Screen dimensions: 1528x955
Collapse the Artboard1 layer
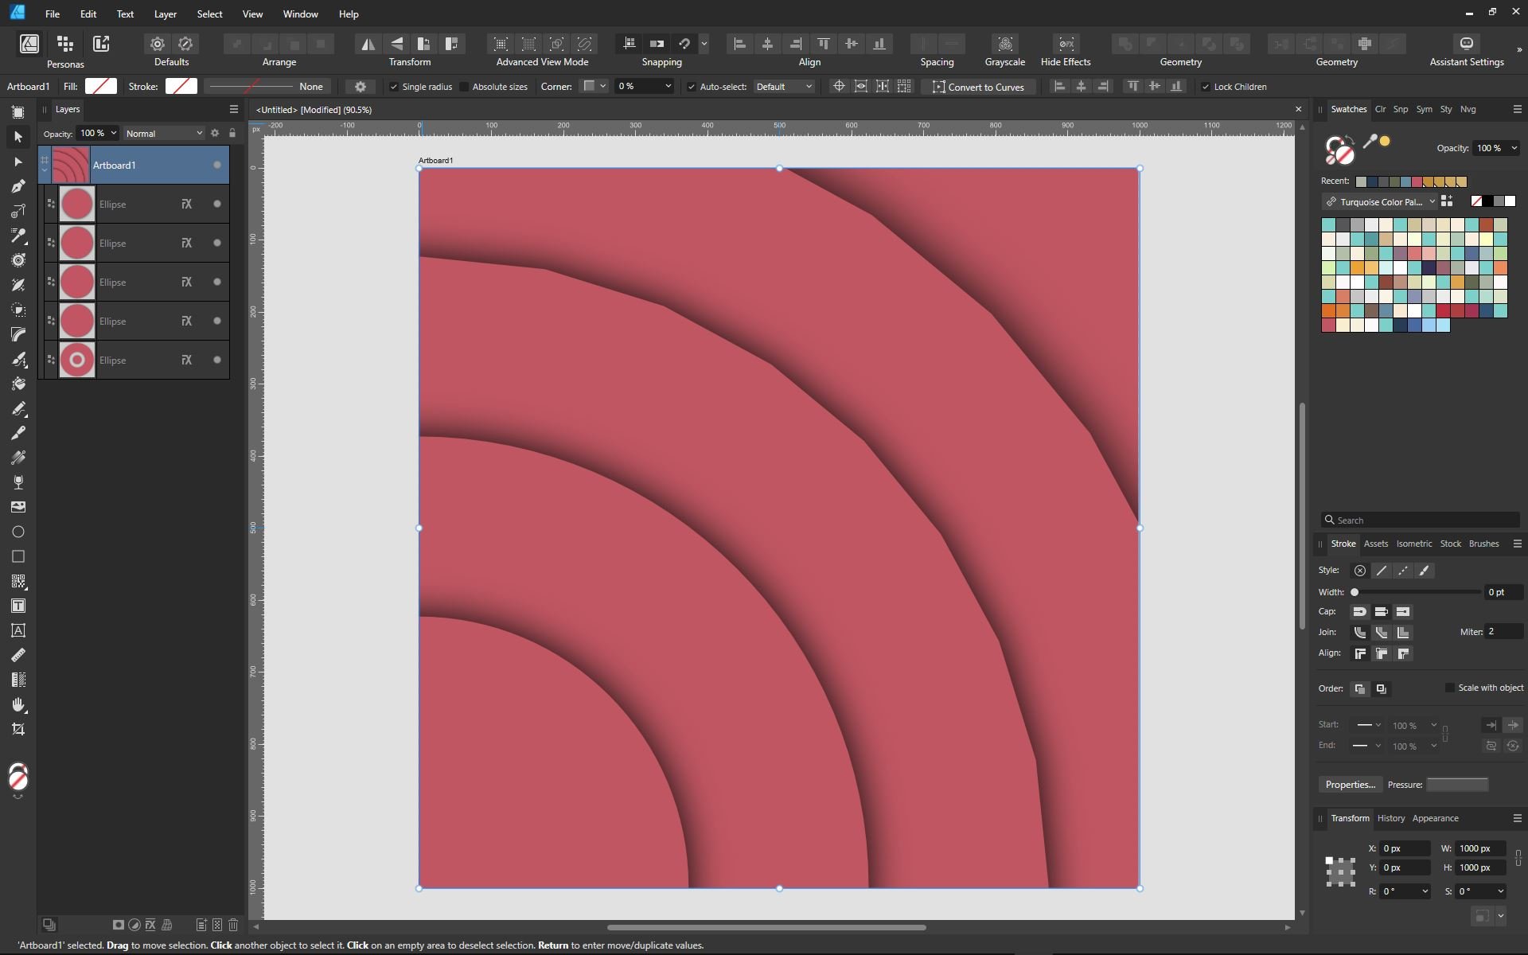(x=45, y=170)
